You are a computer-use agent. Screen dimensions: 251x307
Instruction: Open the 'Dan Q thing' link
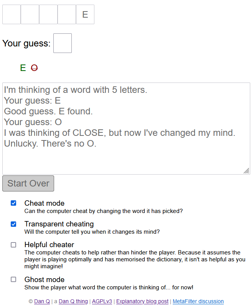click(x=73, y=301)
